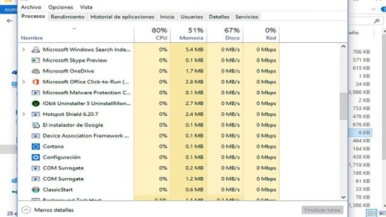The image size is (386, 217).
Task: Click the 706 KB size in Explorer window
Action: coord(361,52)
